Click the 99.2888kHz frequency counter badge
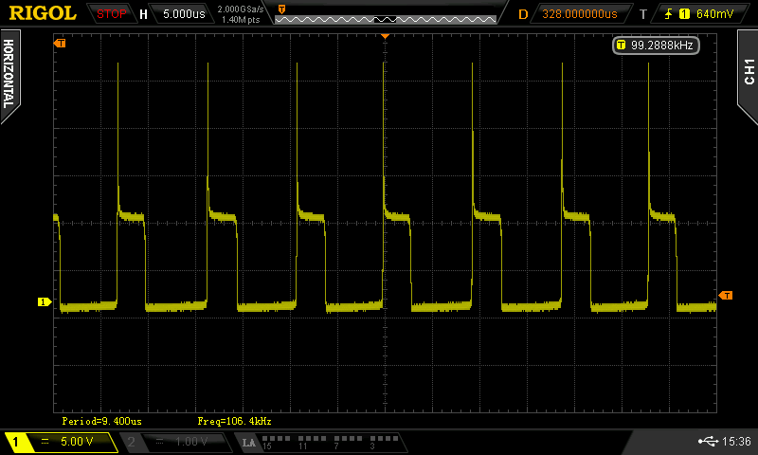The width and height of the screenshot is (758, 455). tap(656, 45)
